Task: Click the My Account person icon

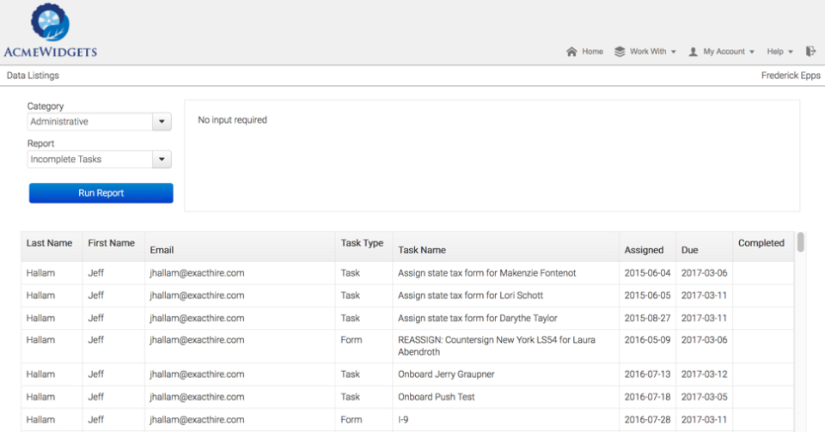Action: coord(694,52)
